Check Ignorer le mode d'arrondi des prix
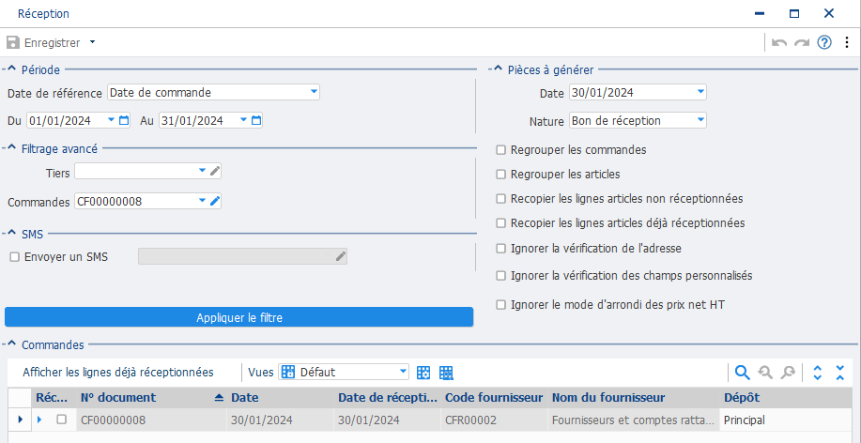Image resolution: width=861 pixels, height=443 pixels. coord(500,305)
